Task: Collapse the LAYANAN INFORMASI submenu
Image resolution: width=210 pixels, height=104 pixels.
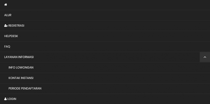Action: (205, 57)
